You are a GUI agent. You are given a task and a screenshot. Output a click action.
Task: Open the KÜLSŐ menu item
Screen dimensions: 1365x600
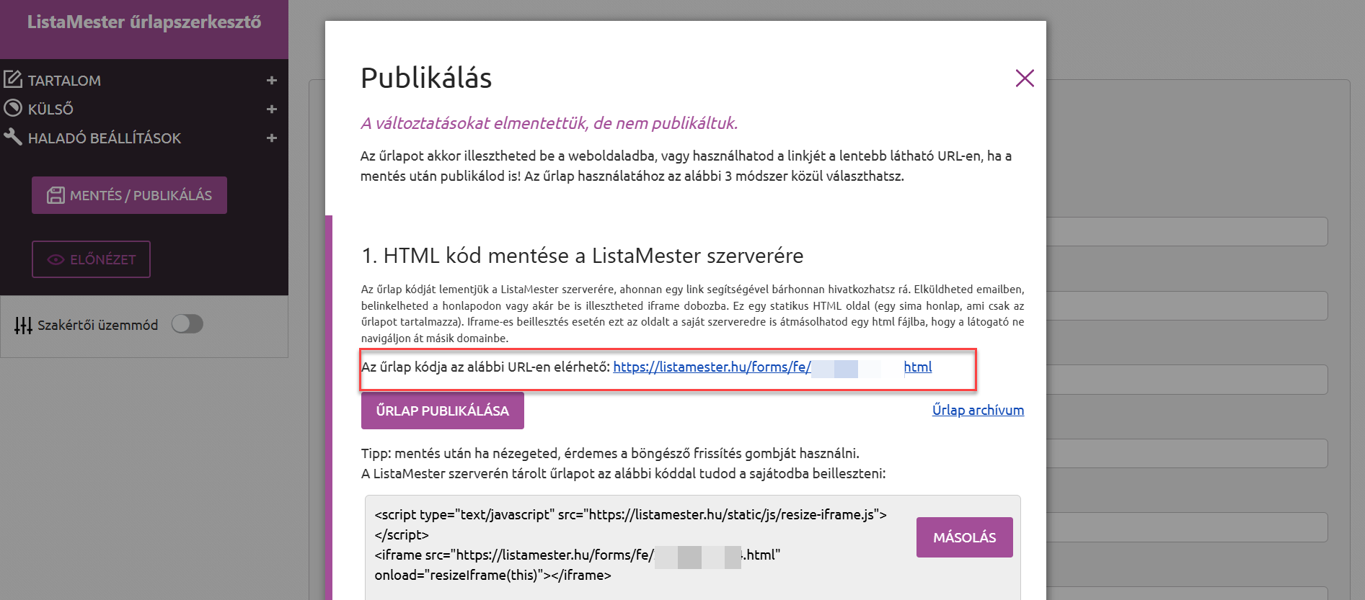tap(50, 109)
